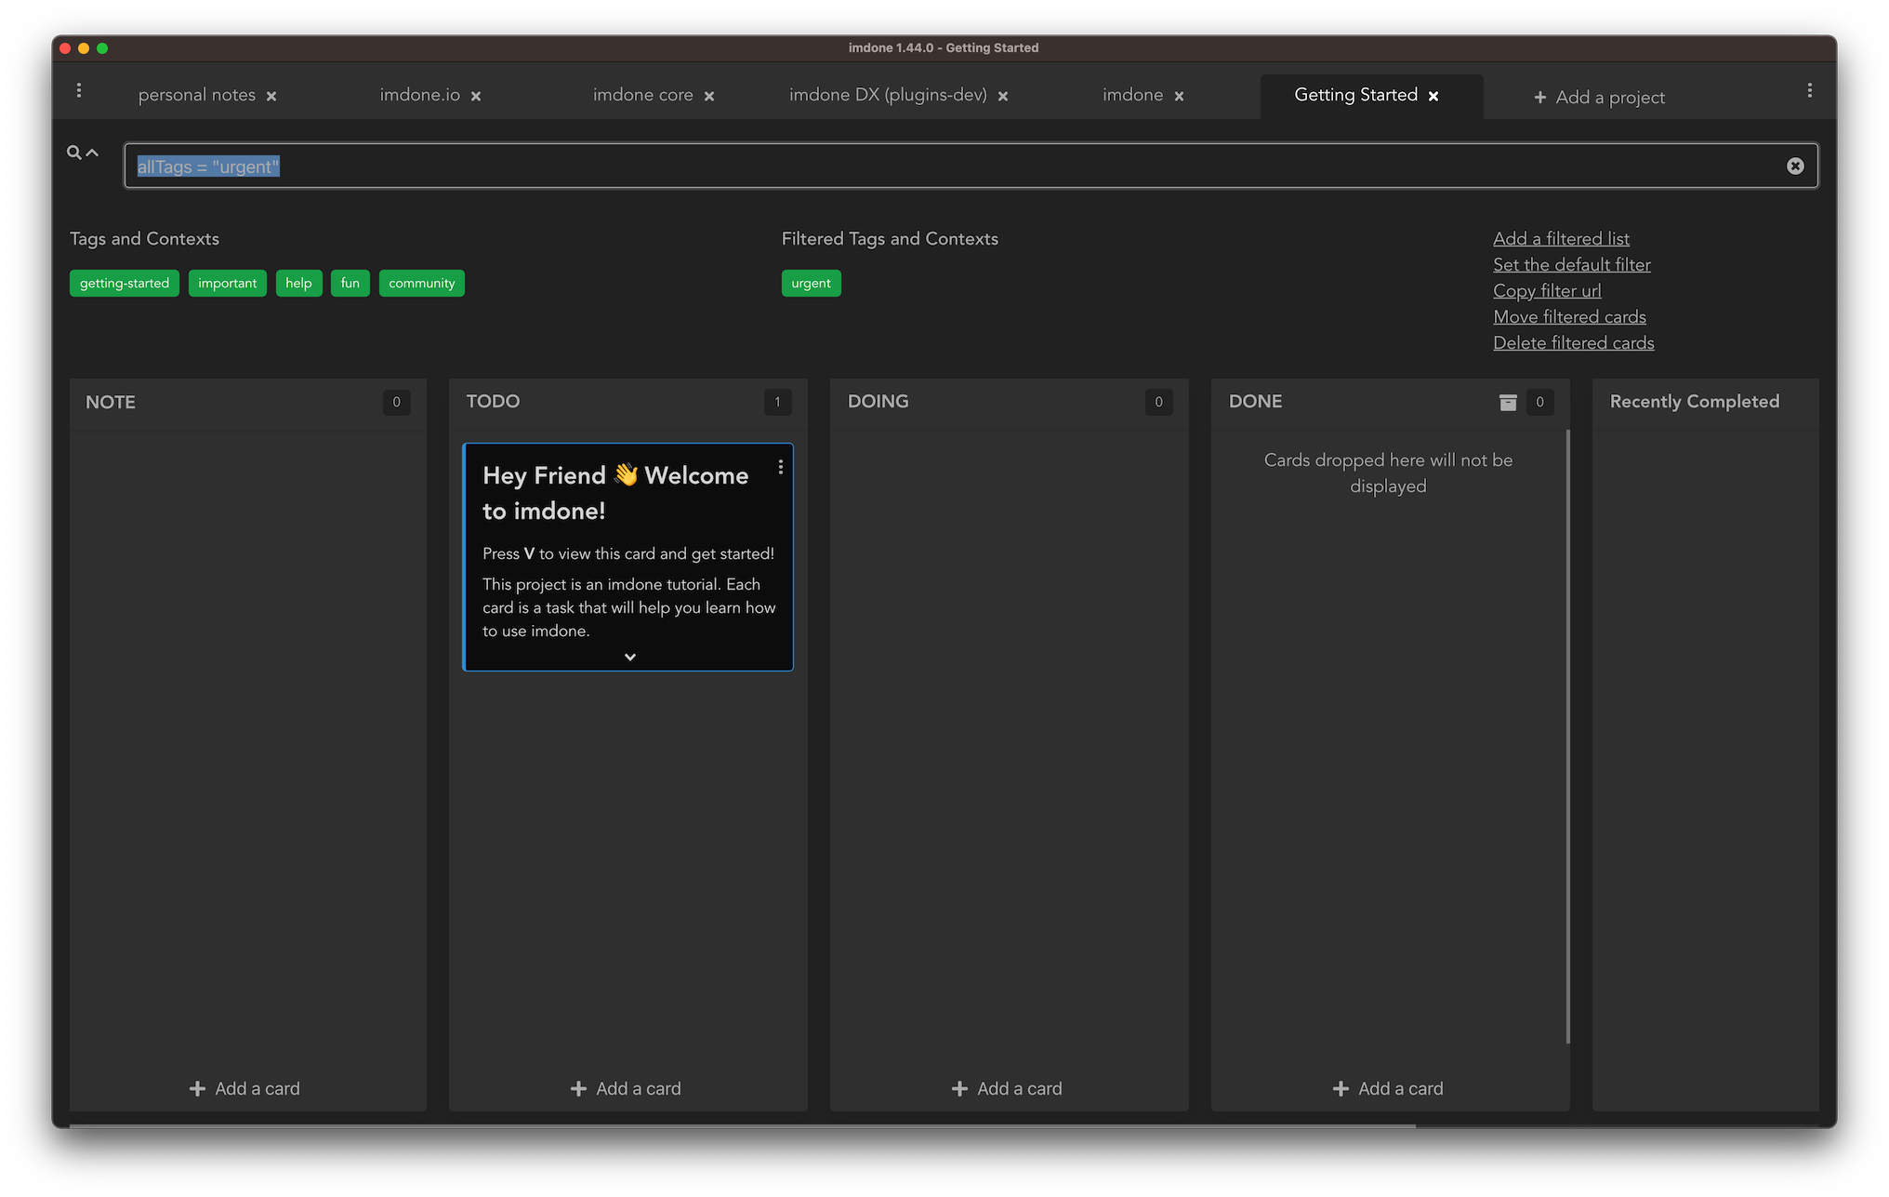1889x1197 pixels.
Task: Filter by the important tag
Action: 228,283
